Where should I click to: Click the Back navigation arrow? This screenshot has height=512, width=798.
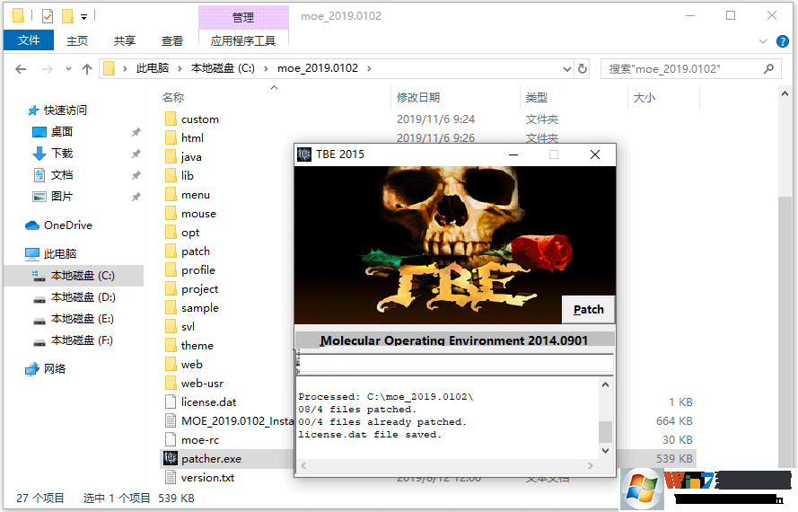pyautogui.click(x=22, y=68)
